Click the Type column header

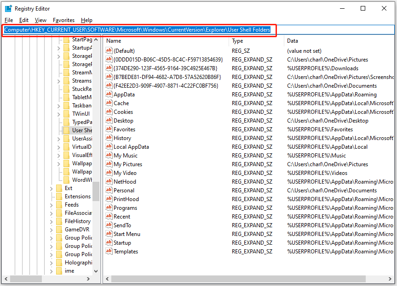256,41
